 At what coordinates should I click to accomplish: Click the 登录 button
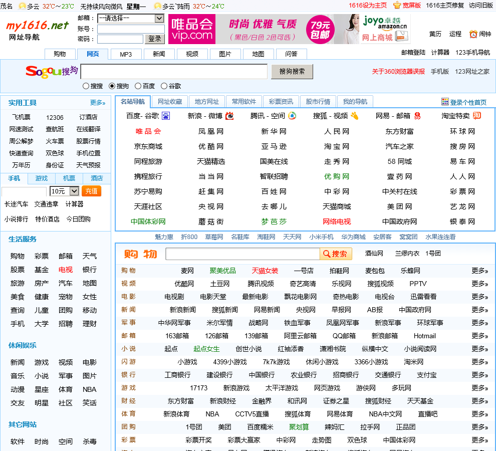click(x=155, y=39)
